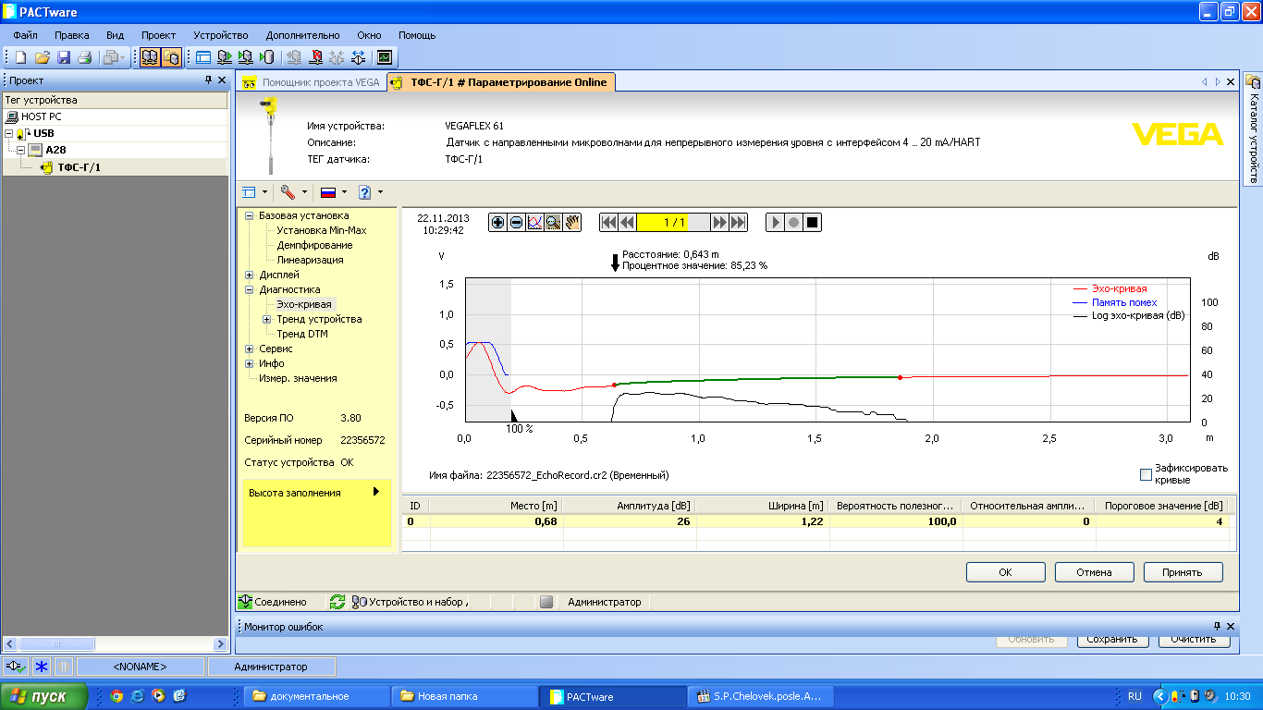1263x710 pixels.
Task: Collapse the Диагностика tree node
Action: click(249, 289)
